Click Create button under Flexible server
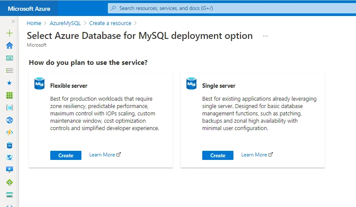This screenshot has width=356, height=207. pos(66,156)
